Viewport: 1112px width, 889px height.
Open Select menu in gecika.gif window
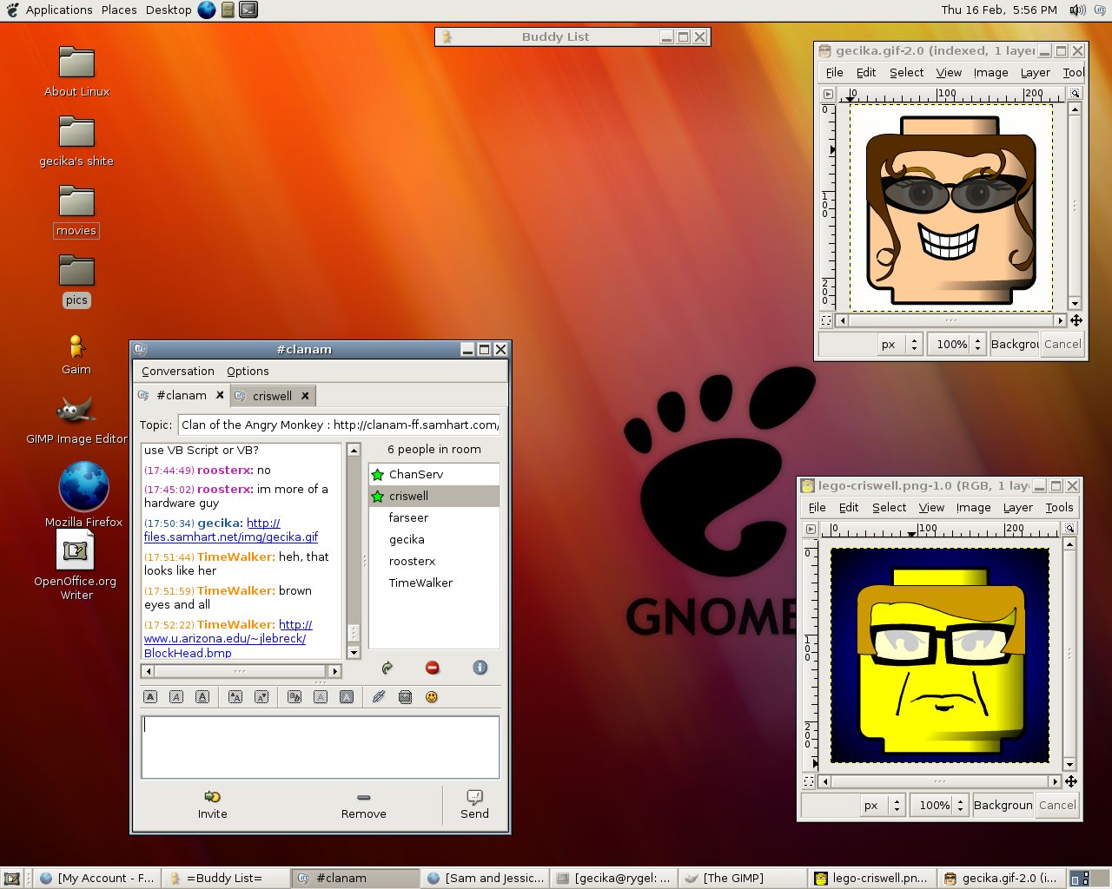pos(906,72)
